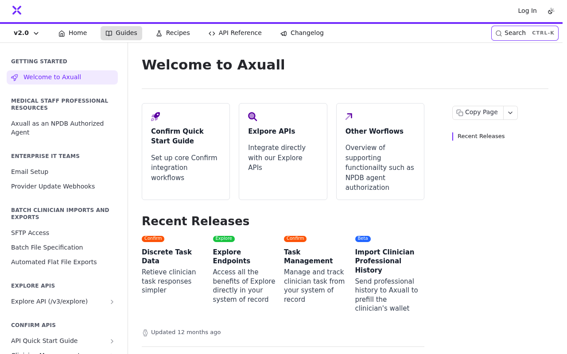Click the flask icon on Recipes
The width and height of the screenshot is (567, 354).
pos(159,33)
